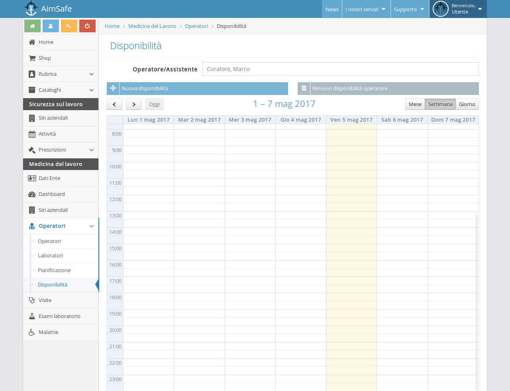Click the Sab 6 mag 2017 column header
Screen dimensions: 510x391
(402, 120)
